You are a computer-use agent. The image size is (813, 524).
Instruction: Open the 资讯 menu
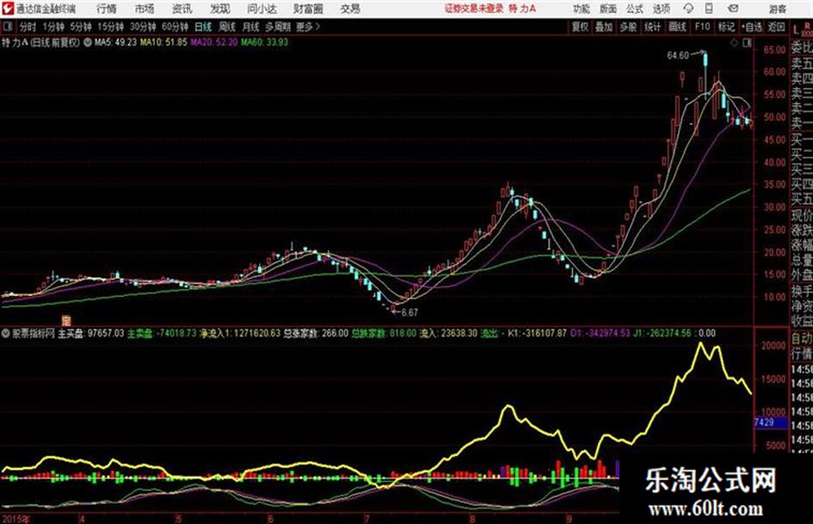coord(182,9)
